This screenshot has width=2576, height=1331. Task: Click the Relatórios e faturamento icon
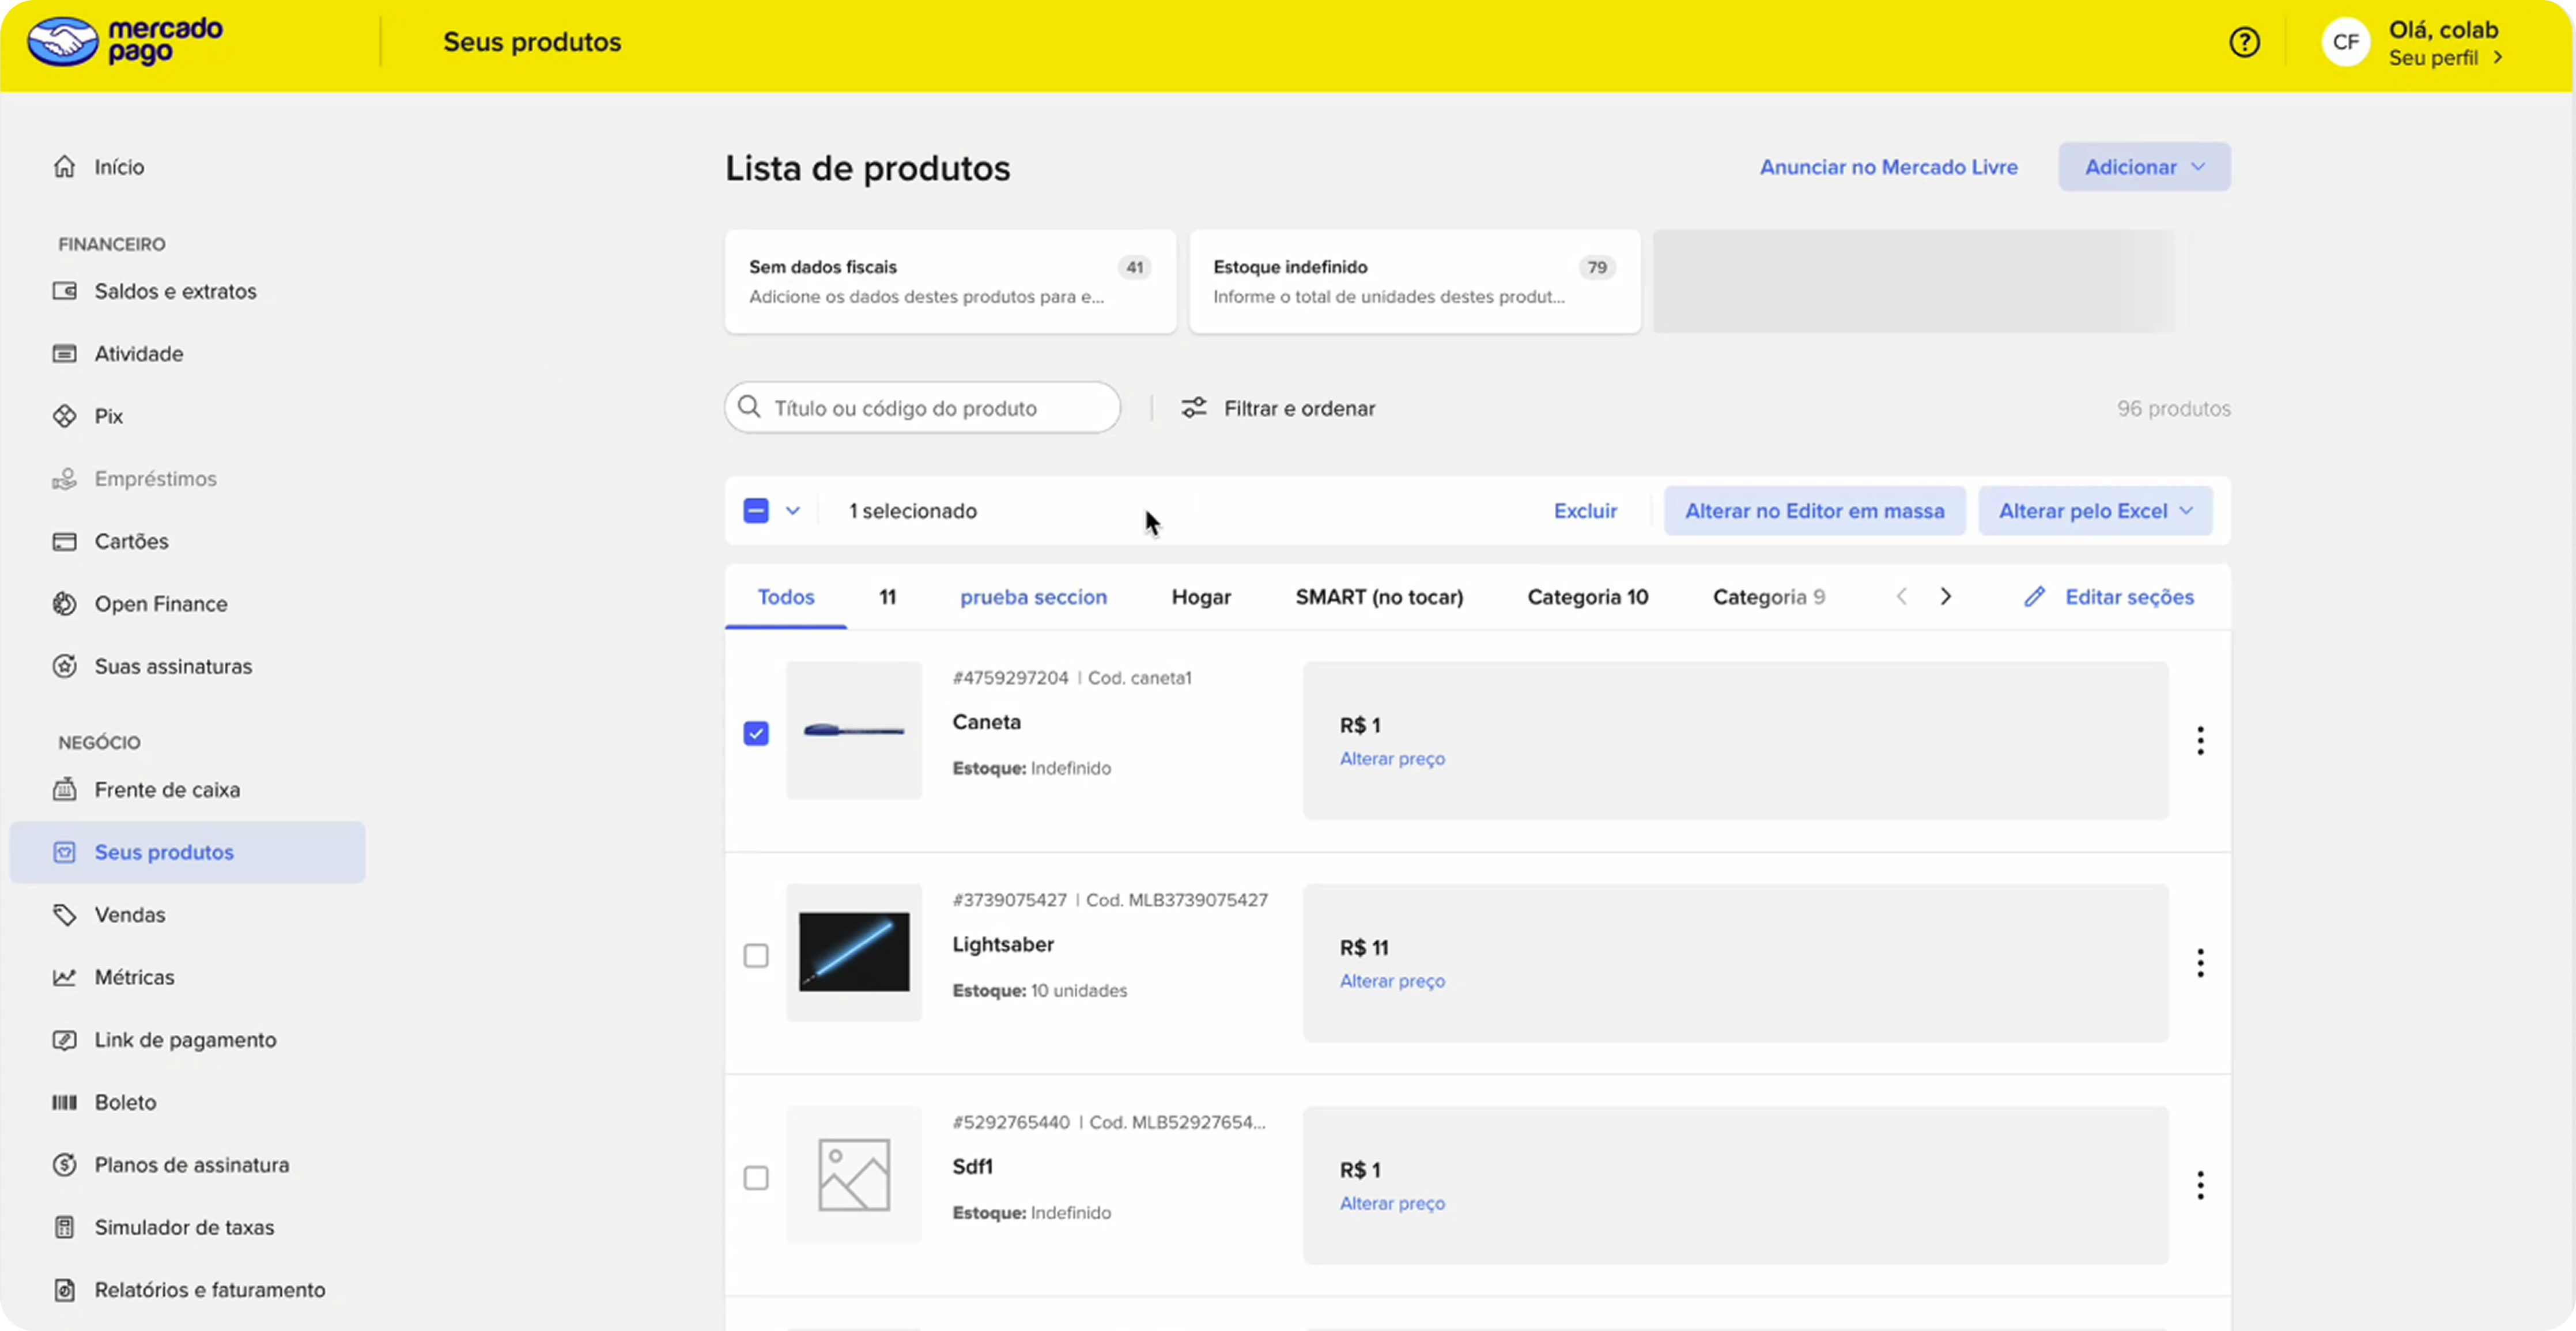click(65, 1290)
